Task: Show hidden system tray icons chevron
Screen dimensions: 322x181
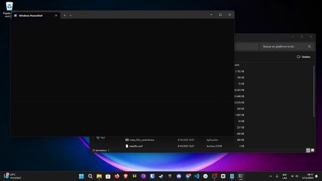Action: [x=271, y=176]
